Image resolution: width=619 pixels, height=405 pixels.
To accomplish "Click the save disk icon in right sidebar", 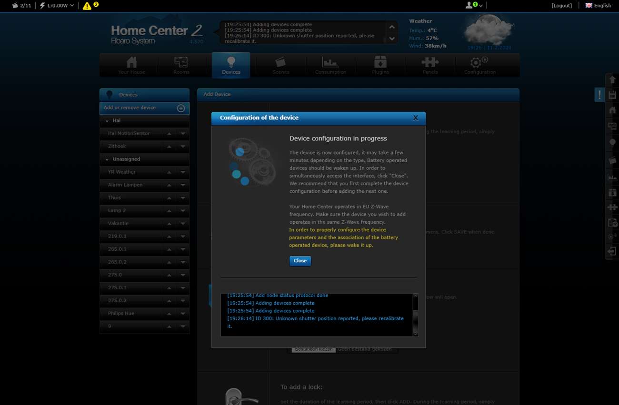I will coord(612,95).
